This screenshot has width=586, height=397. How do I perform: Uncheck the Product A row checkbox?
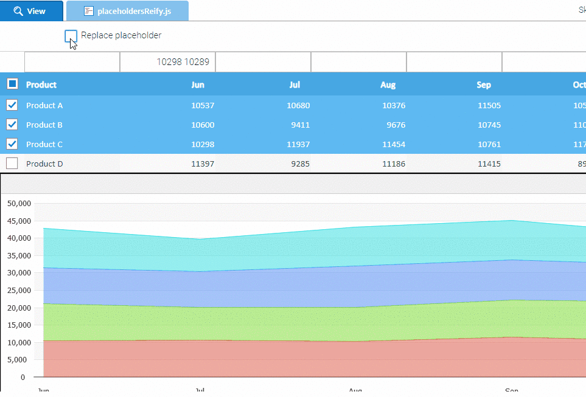coord(12,105)
